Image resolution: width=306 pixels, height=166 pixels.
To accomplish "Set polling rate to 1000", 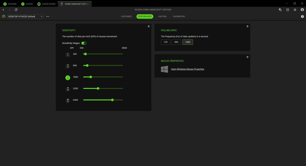I will coord(188,42).
